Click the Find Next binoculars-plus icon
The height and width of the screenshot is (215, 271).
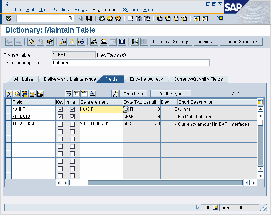coord(147,18)
